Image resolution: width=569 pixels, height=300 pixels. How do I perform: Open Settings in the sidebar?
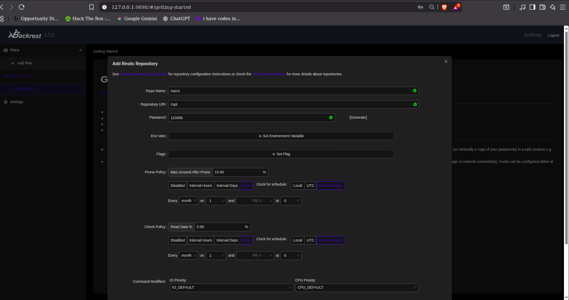pos(16,102)
